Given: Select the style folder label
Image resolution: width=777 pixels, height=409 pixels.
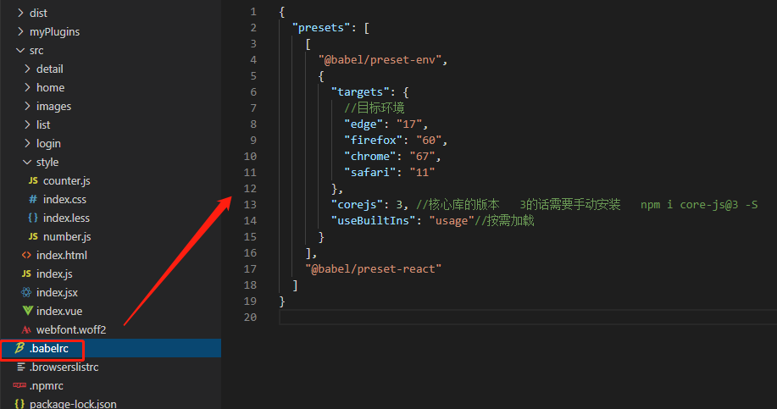Looking at the screenshot, I should tap(47, 163).
